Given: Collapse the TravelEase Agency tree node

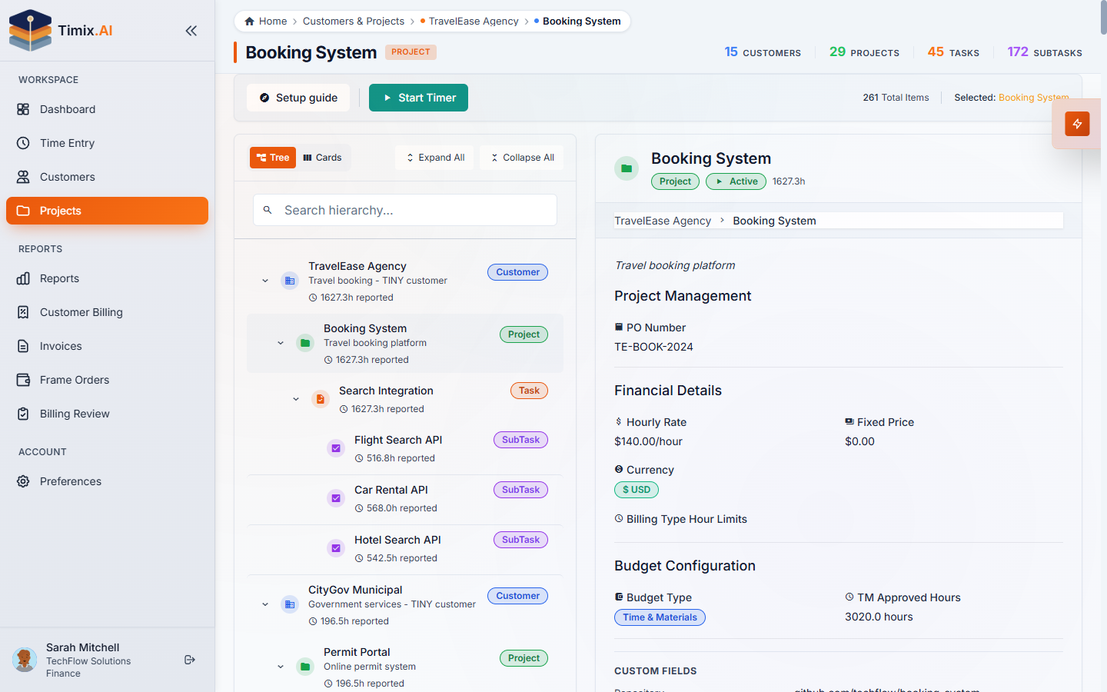Looking at the screenshot, I should (265, 281).
